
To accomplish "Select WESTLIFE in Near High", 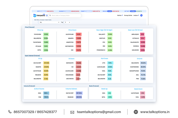I will coord(102,38).
